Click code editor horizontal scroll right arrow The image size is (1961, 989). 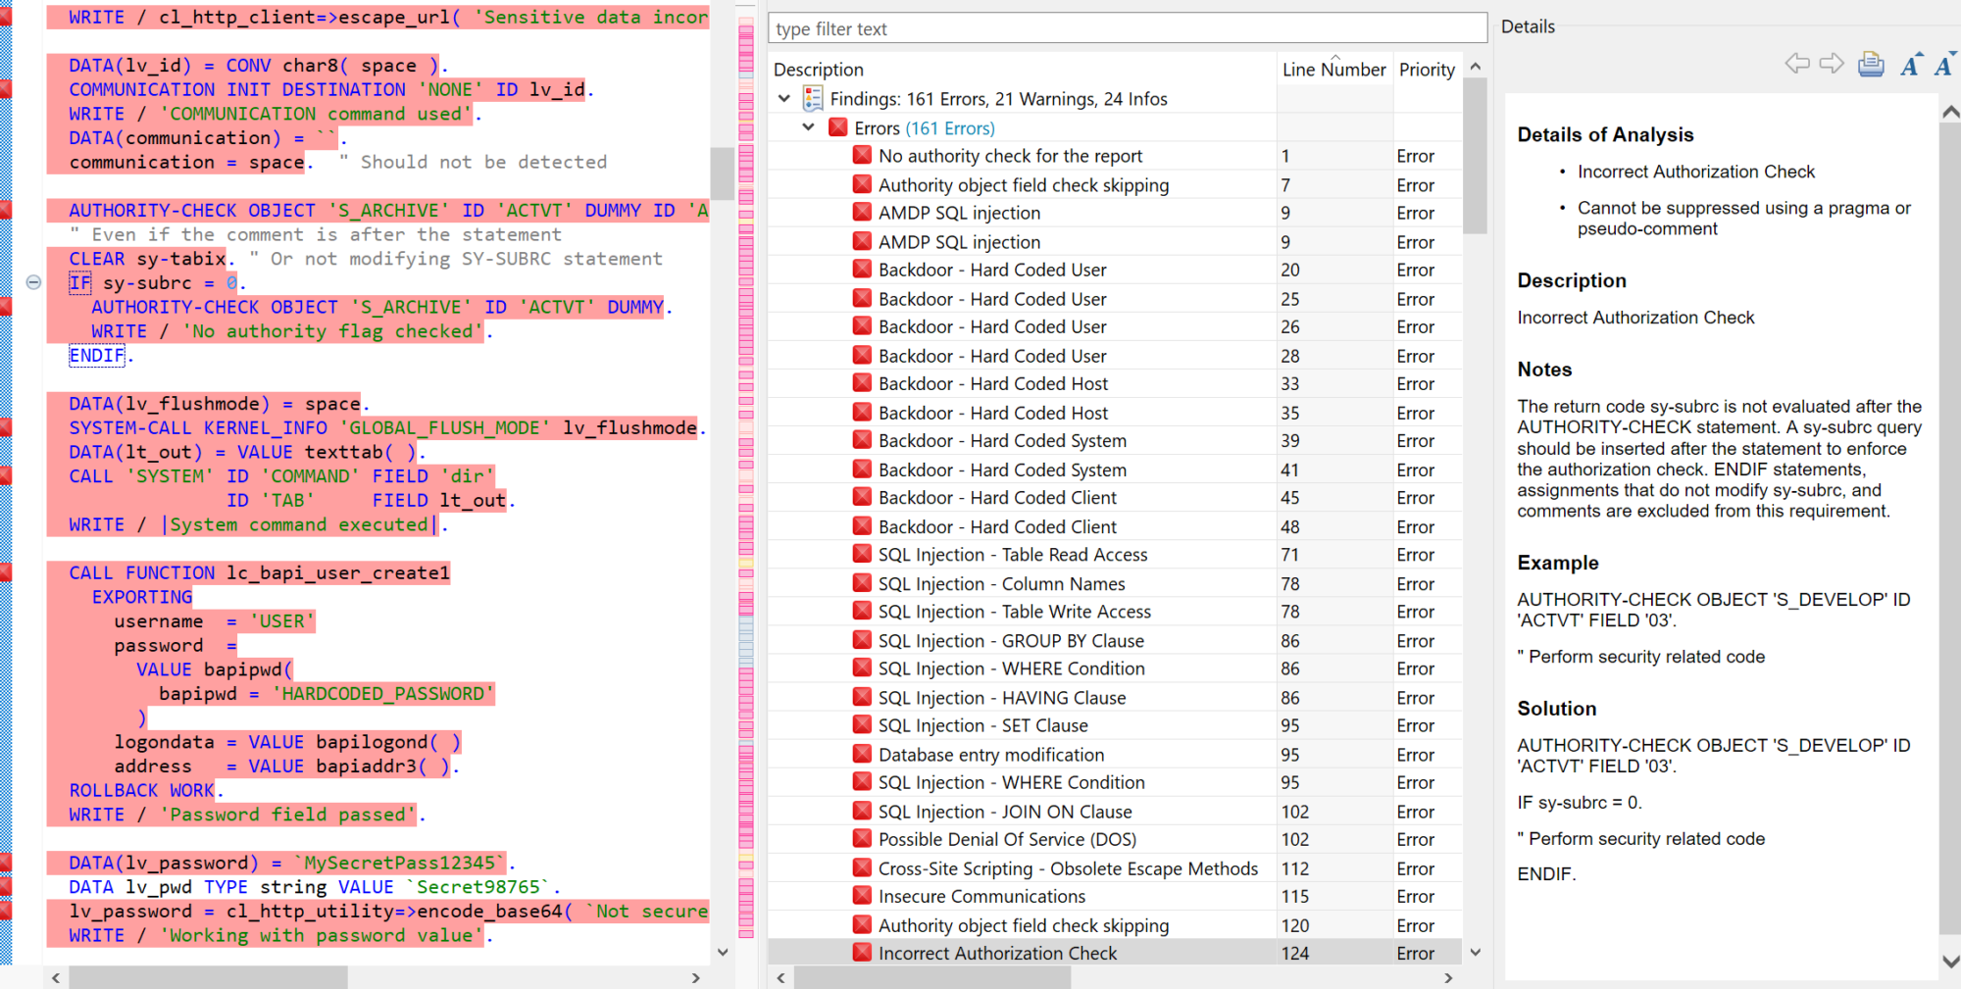(x=696, y=977)
